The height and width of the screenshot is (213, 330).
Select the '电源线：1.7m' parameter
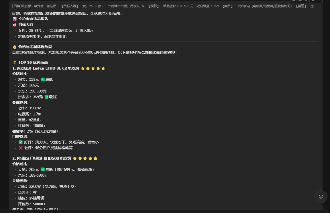(29, 114)
